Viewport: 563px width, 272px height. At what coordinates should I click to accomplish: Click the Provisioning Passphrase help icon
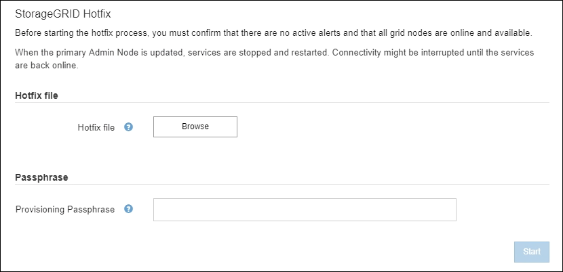[128, 209]
